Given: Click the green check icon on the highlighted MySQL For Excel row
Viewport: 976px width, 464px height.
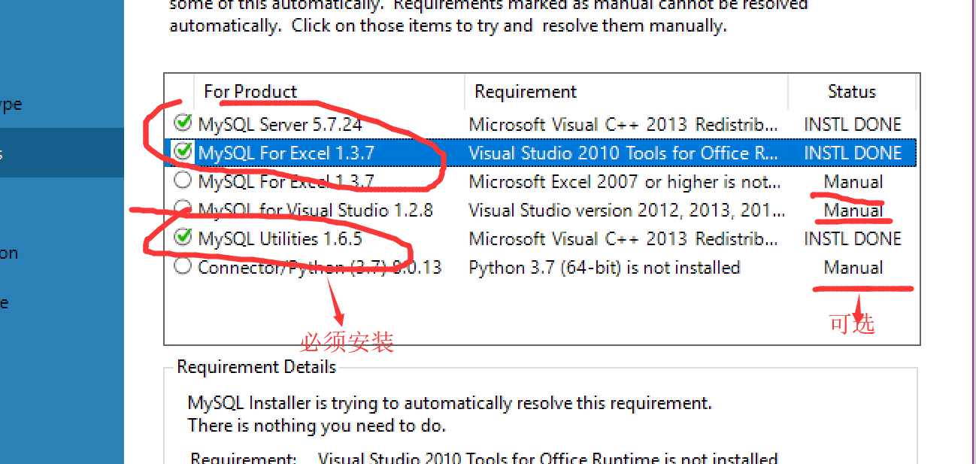Looking at the screenshot, I should (183, 152).
